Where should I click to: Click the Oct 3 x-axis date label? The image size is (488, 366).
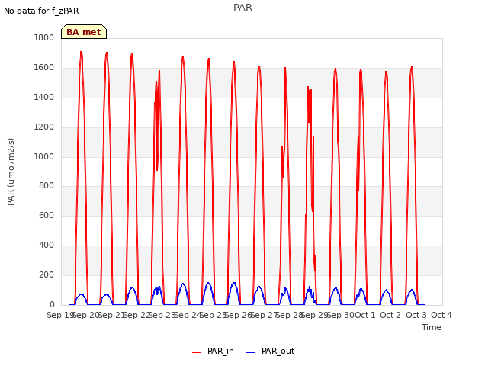pos(416,315)
